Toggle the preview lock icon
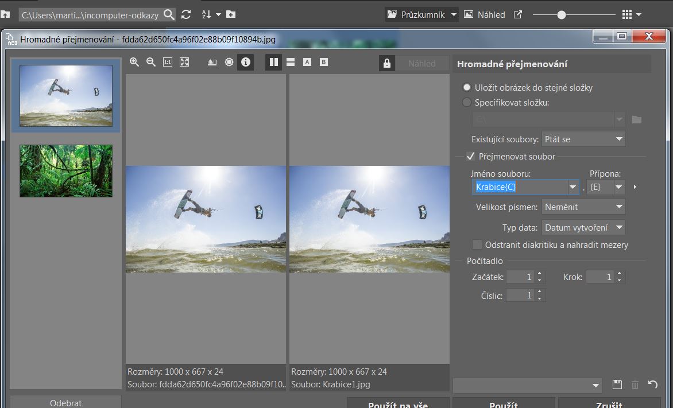Image resolution: width=673 pixels, height=408 pixels. pos(386,63)
